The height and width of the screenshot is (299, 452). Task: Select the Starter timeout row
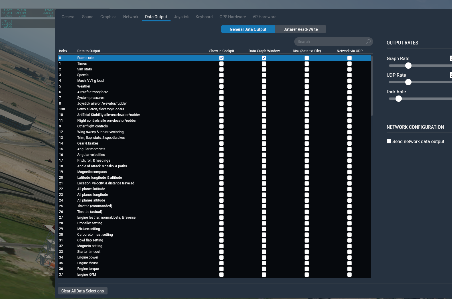(214, 252)
